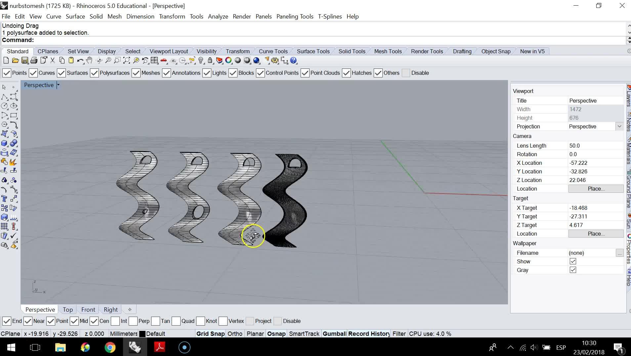This screenshot has height=356, width=631.
Task: Click the Explode tool icon
Action: tap(13, 162)
